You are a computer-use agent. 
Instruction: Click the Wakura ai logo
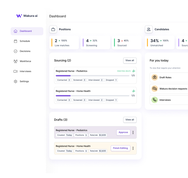pyautogui.click(x=27, y=16)
